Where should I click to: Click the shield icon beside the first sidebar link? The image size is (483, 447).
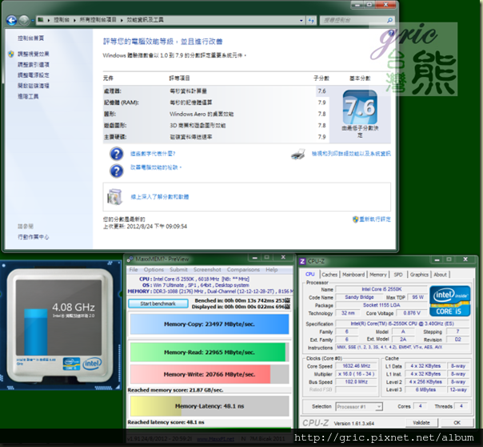pyautogui.click(x=11, y=54)
